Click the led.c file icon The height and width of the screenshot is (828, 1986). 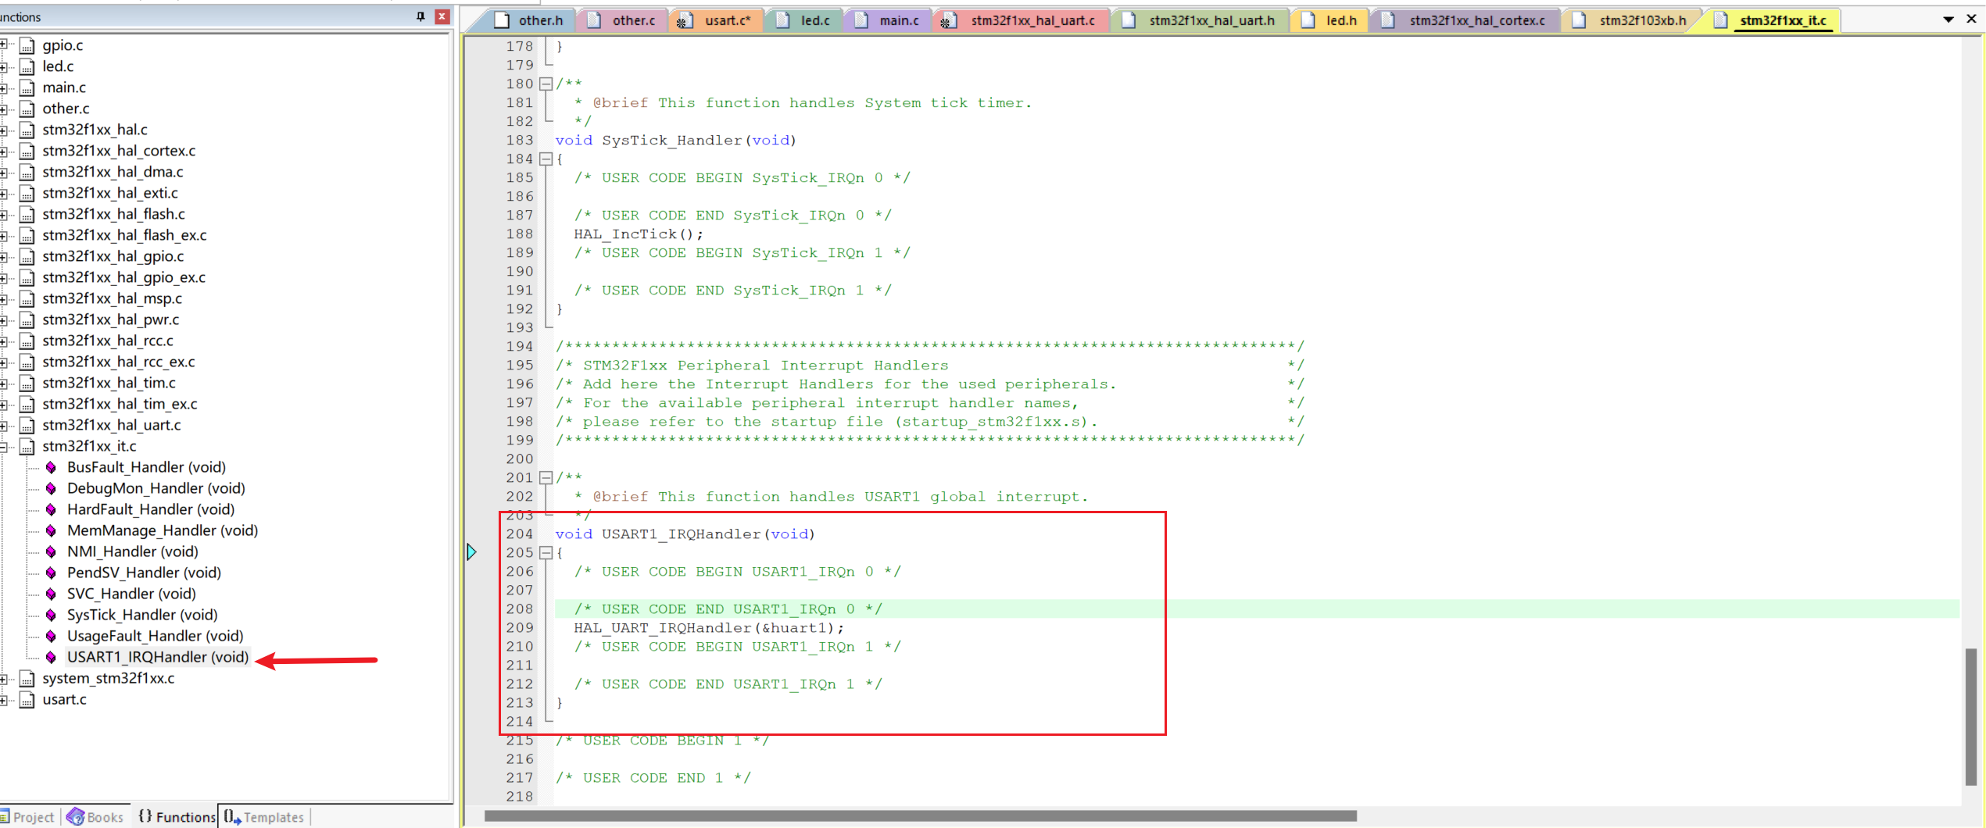tap(27, 66)
